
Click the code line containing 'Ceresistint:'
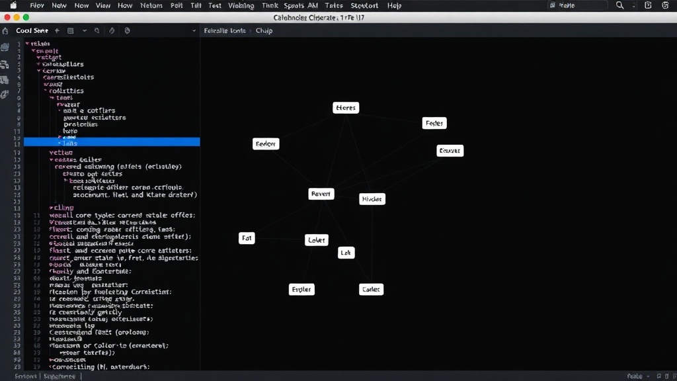pos(110,292)
